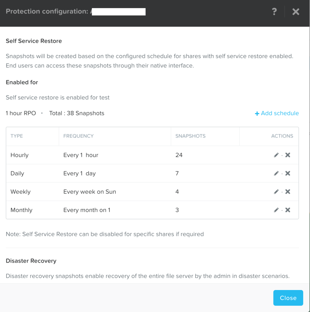Edit the Hourly schedule with pencil icon
The image size is (310, 312).
point(276,155)
